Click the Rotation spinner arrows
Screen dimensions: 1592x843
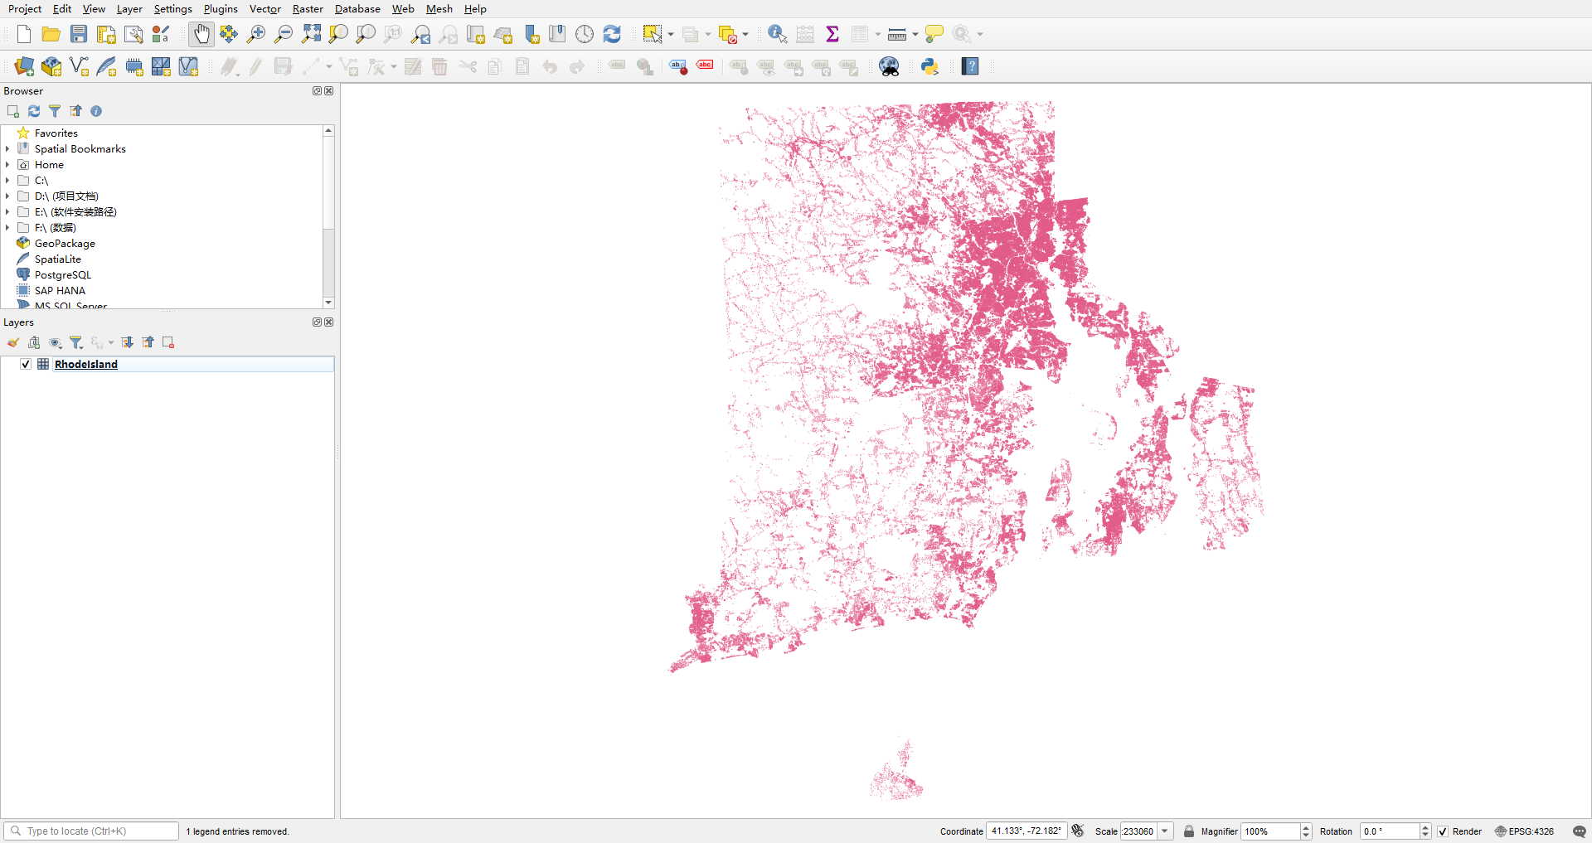1425,831
